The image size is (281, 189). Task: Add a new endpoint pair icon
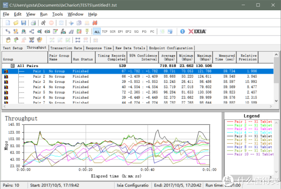[8, 31]
